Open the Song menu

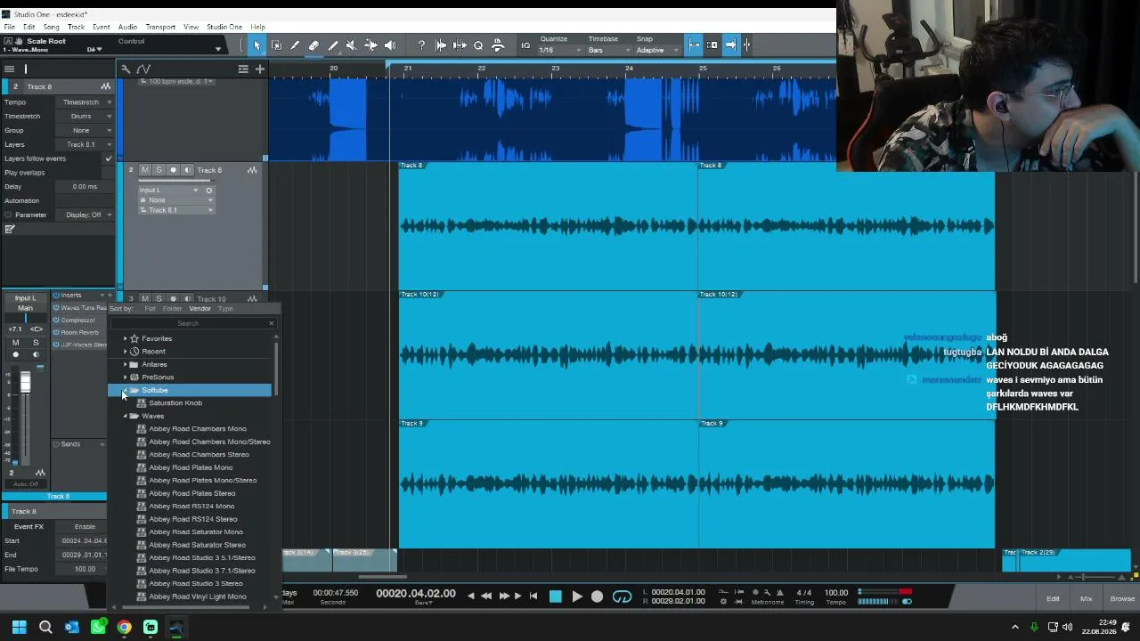pos(52,27)
